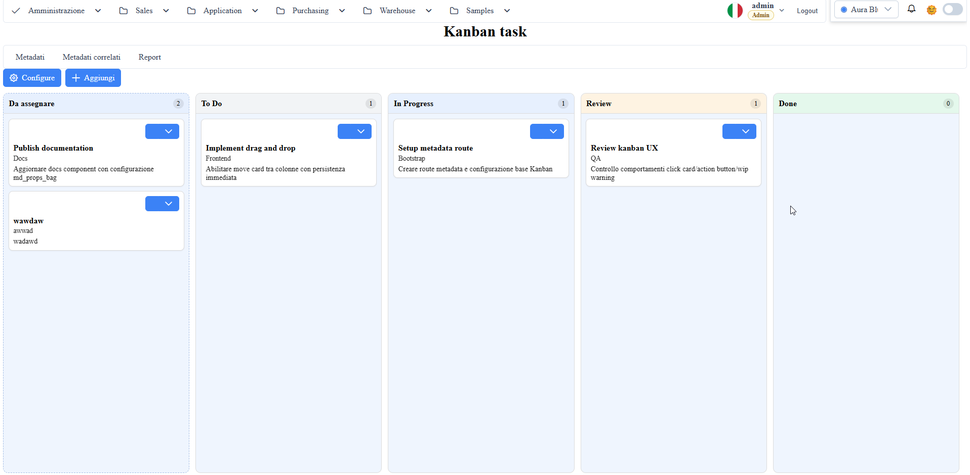Click the Admin role badge

pos(760,15)
